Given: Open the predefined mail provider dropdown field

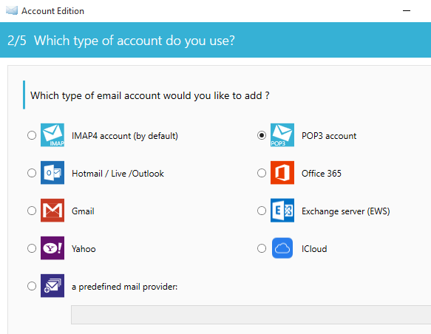Looking at the screenshot, I should pyautogui.click(x=251, y=315).
